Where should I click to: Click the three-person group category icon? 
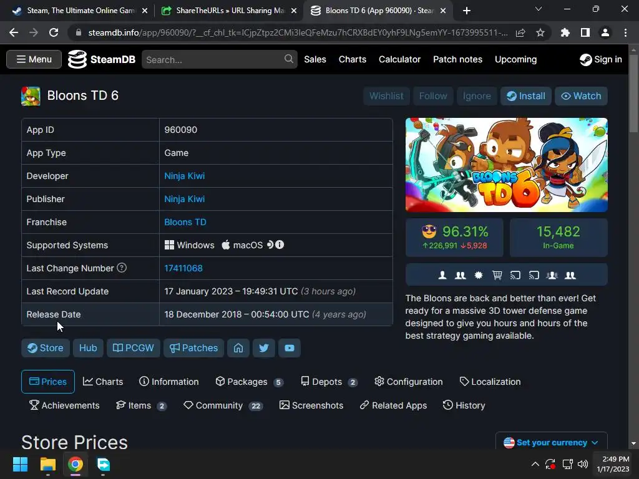(x=552, y=275)
